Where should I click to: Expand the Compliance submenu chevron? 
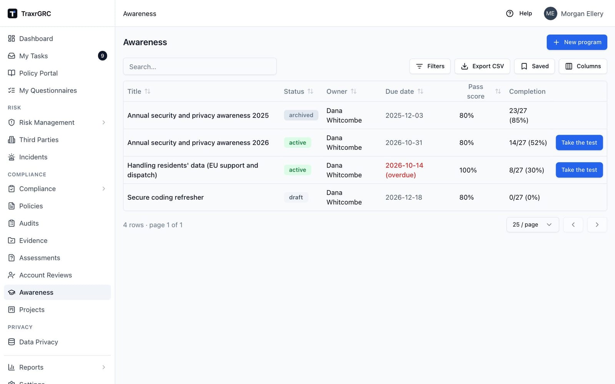coord(104,189)
